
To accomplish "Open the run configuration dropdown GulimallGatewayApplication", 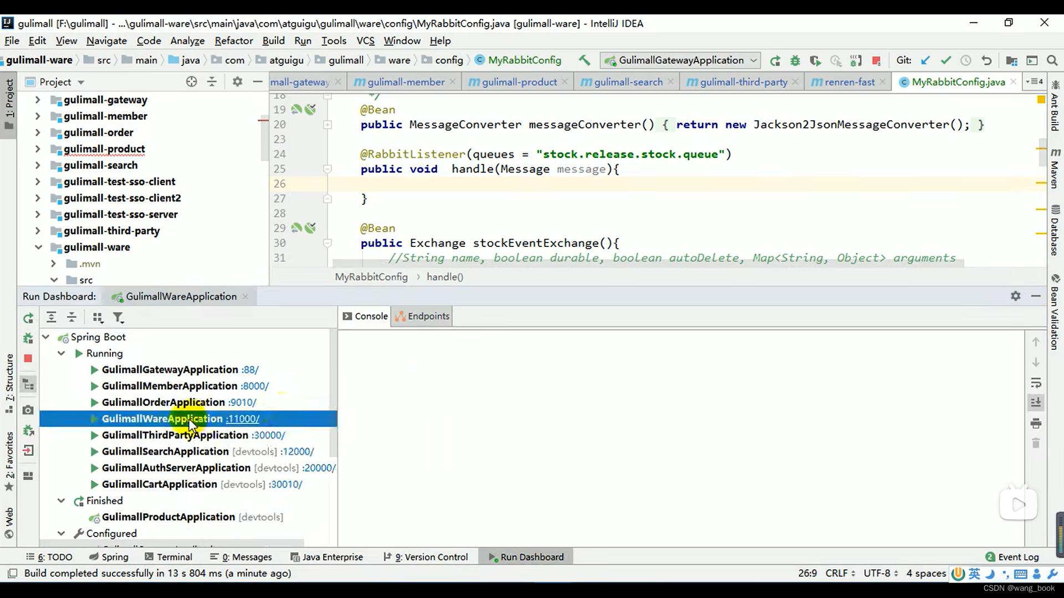I will click(681, 60).
